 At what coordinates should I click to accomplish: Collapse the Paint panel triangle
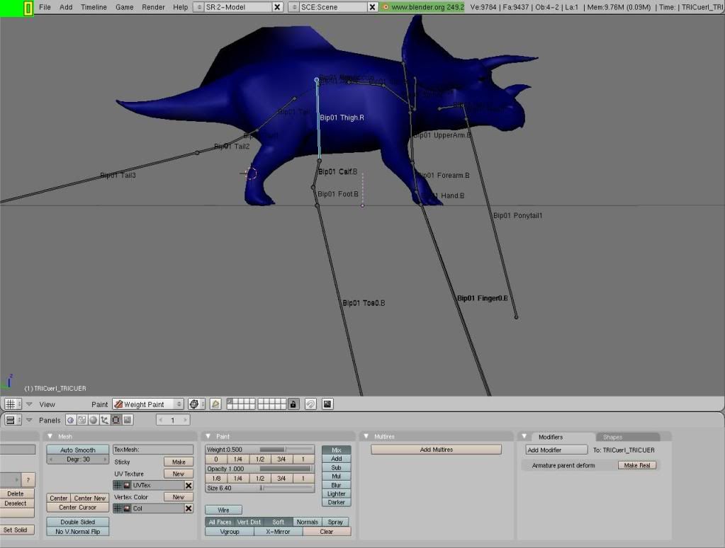(208, 436)
